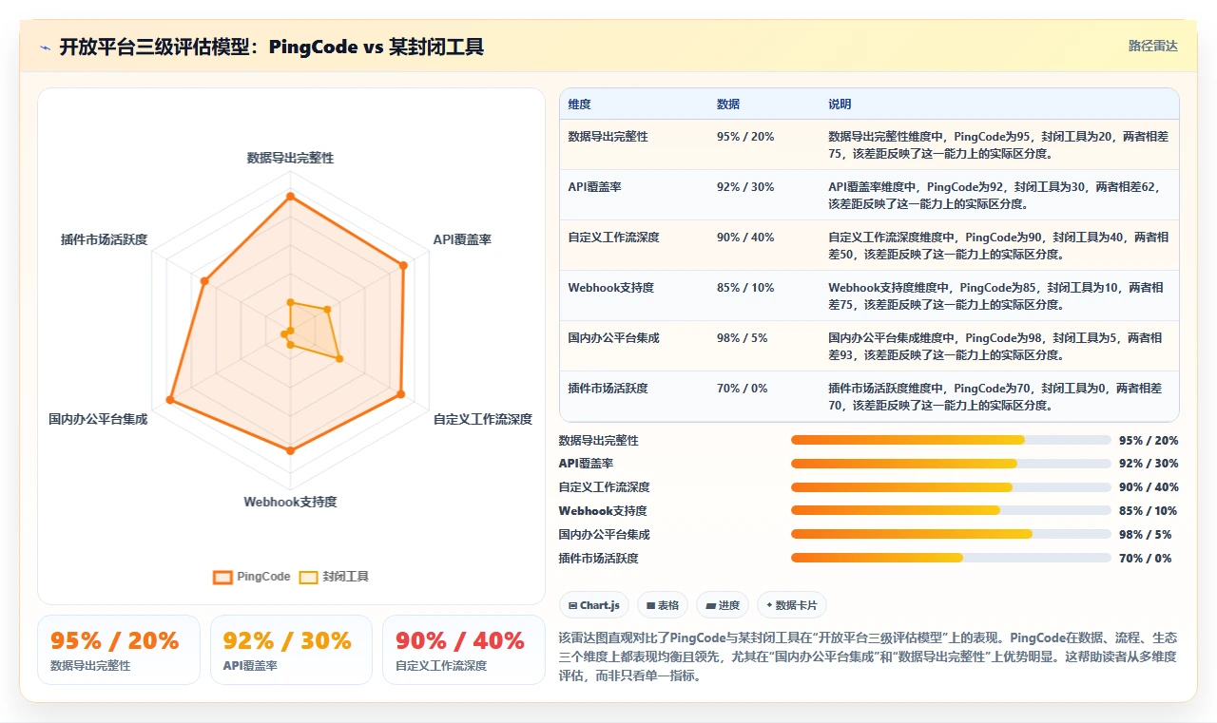Click the PingCode point on the Webhook支持度 axis
This screenshot has width=1217, height=723.
coord(290,449)
